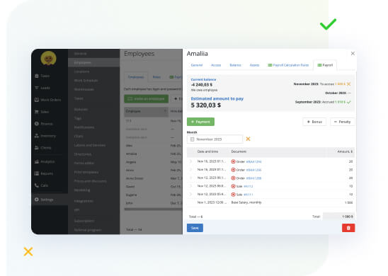Image resolution: width=388 pixels, height=276 pixels.
Task: Open Finance via its sidebar icon
Action: point(37,124)
